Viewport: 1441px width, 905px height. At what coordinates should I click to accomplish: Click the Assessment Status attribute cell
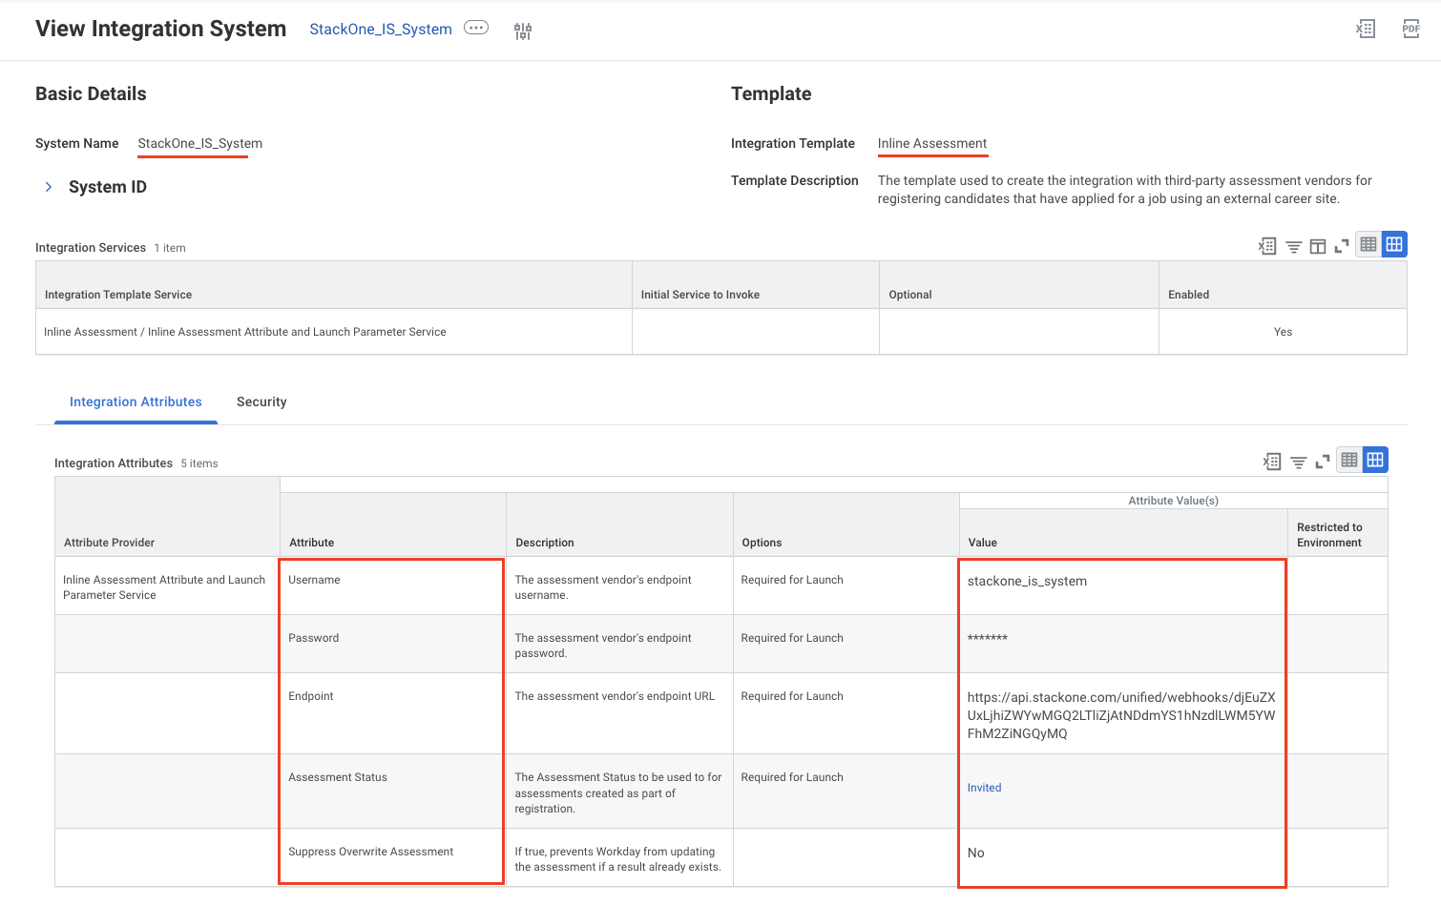click(392, 791)
